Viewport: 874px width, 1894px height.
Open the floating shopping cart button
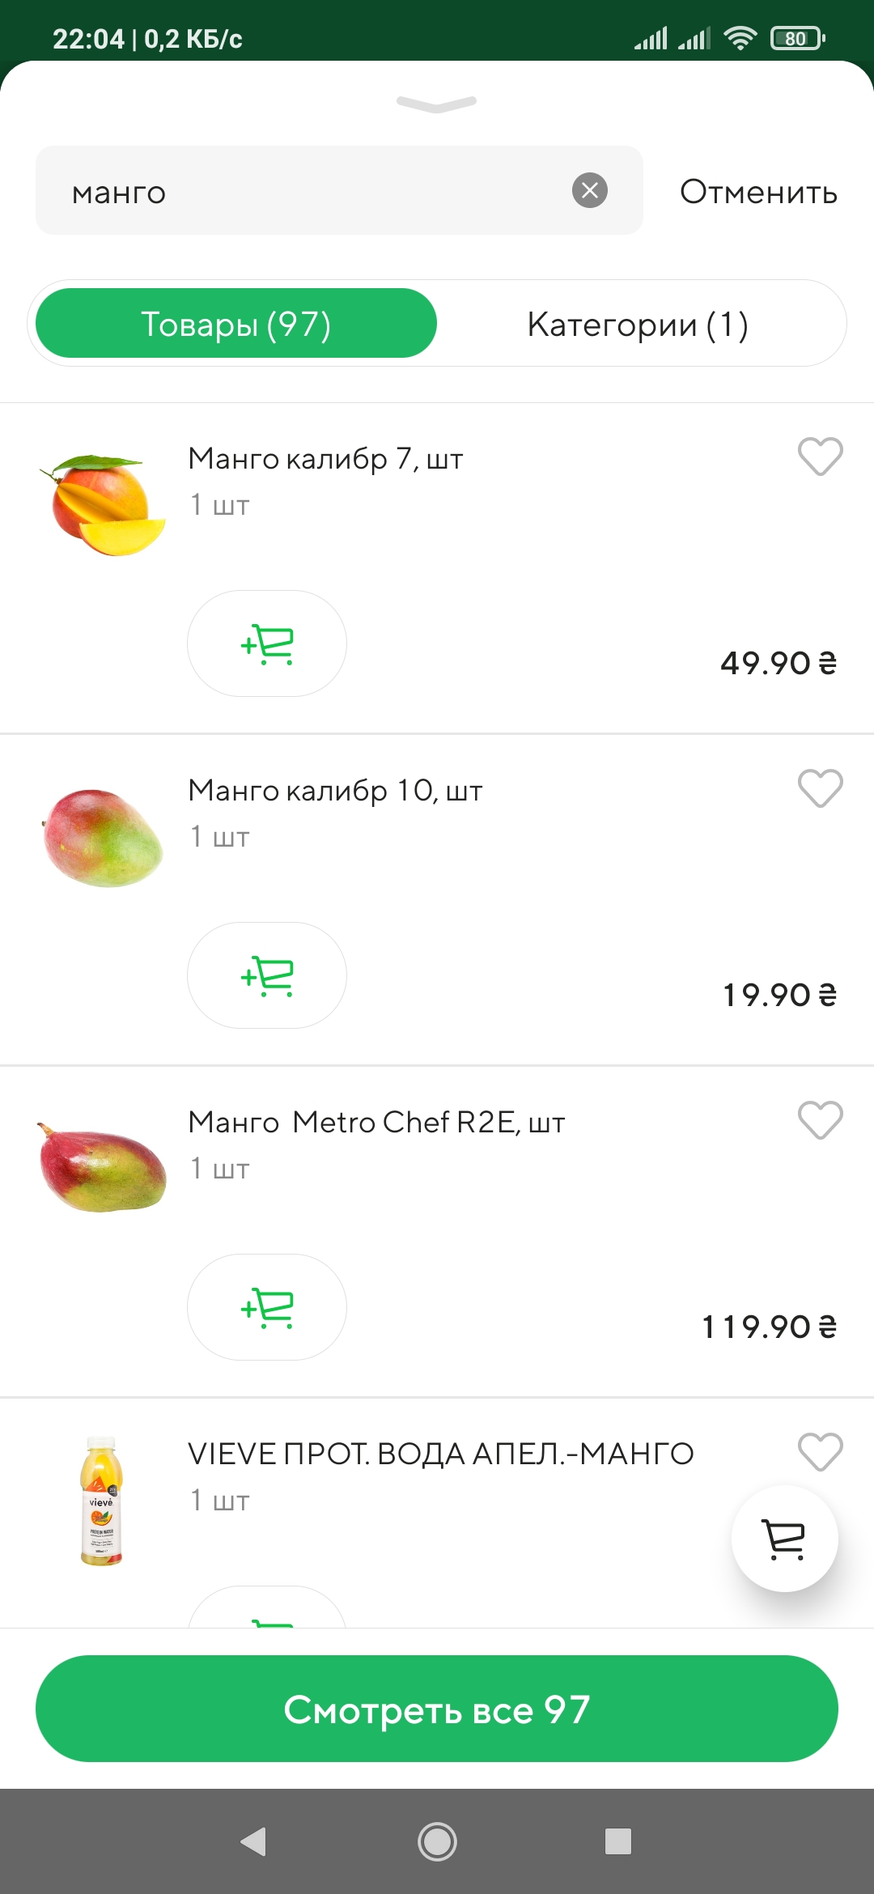[784, 1539]
